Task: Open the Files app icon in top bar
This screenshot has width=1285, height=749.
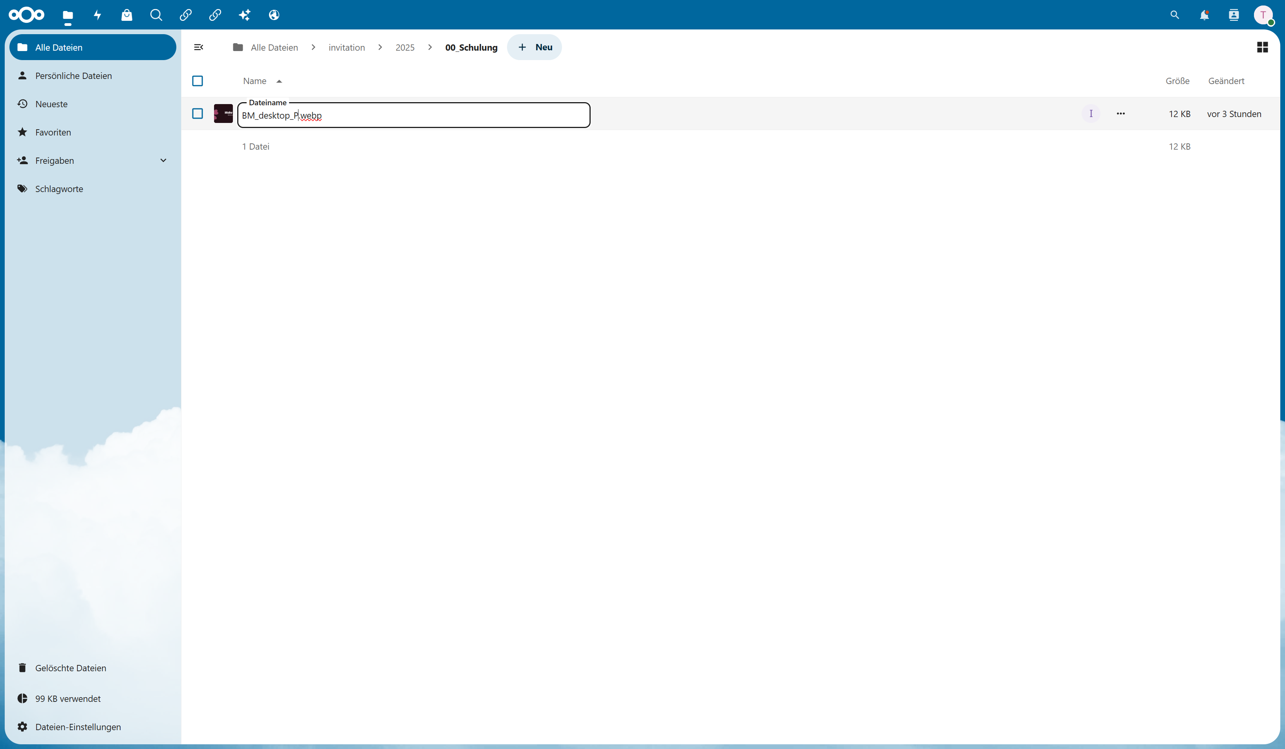Action: coord(68,15)
